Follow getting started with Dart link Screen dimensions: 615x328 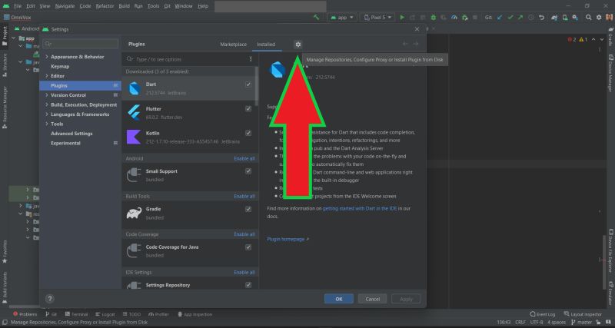tap(360, 208)
